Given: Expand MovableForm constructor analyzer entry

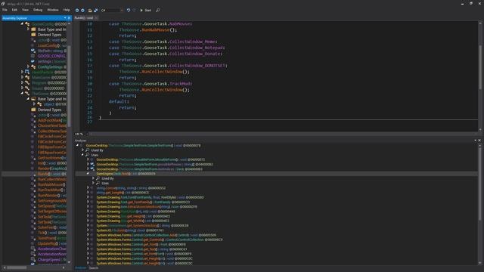Looking at the screenshot, I should [88, 159].
